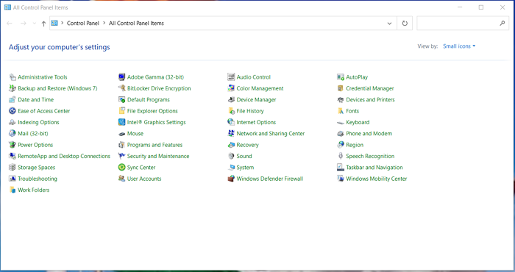The image size is (515, 272).
Task: Select the All Control Panel Items breadcrumb
Action: click(x=136, y=24)
